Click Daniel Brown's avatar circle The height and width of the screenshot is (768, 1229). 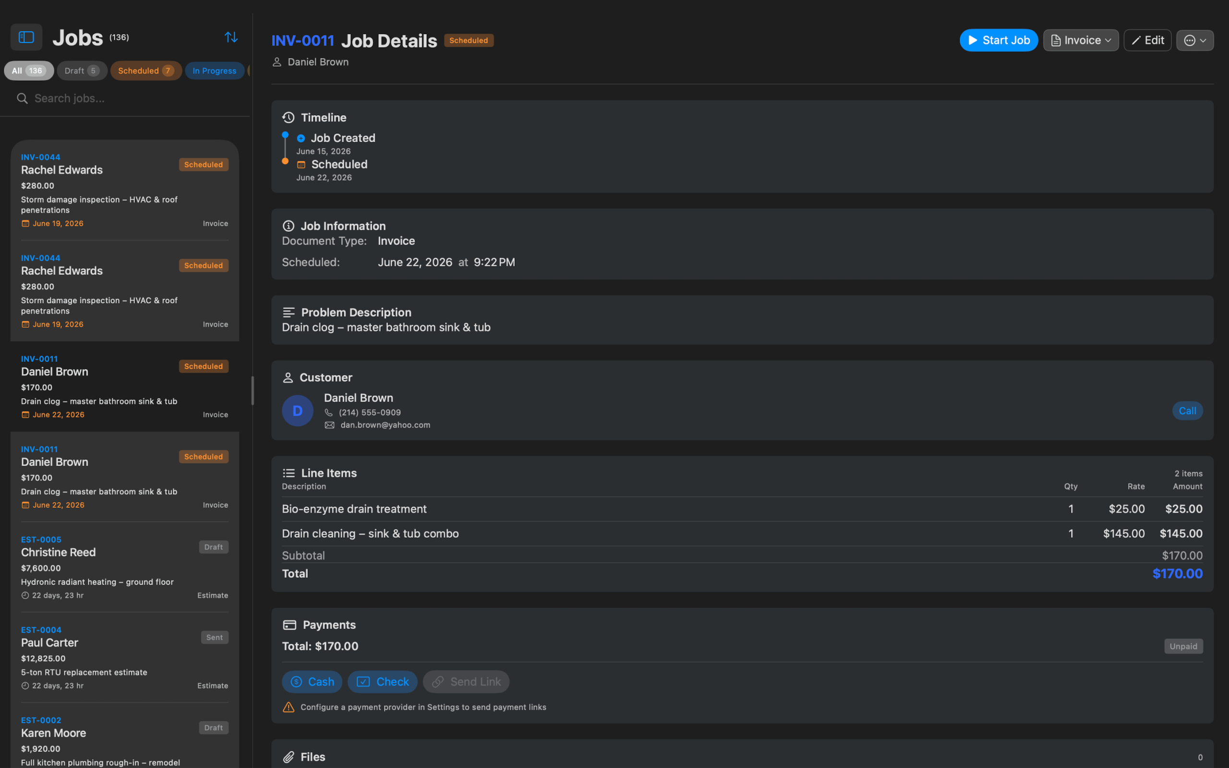[298, 410]
